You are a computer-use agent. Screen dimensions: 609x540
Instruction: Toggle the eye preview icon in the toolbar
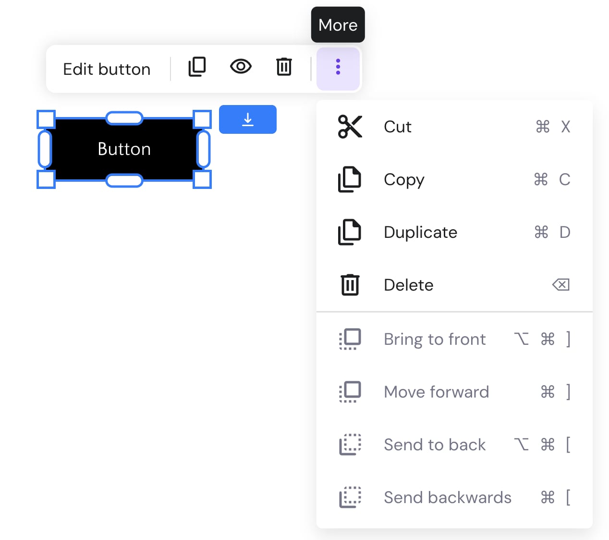(x=241, y=67)
